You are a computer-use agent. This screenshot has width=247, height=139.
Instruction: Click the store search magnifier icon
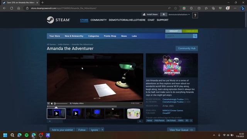pyautogui.click(x=195, y=36)
